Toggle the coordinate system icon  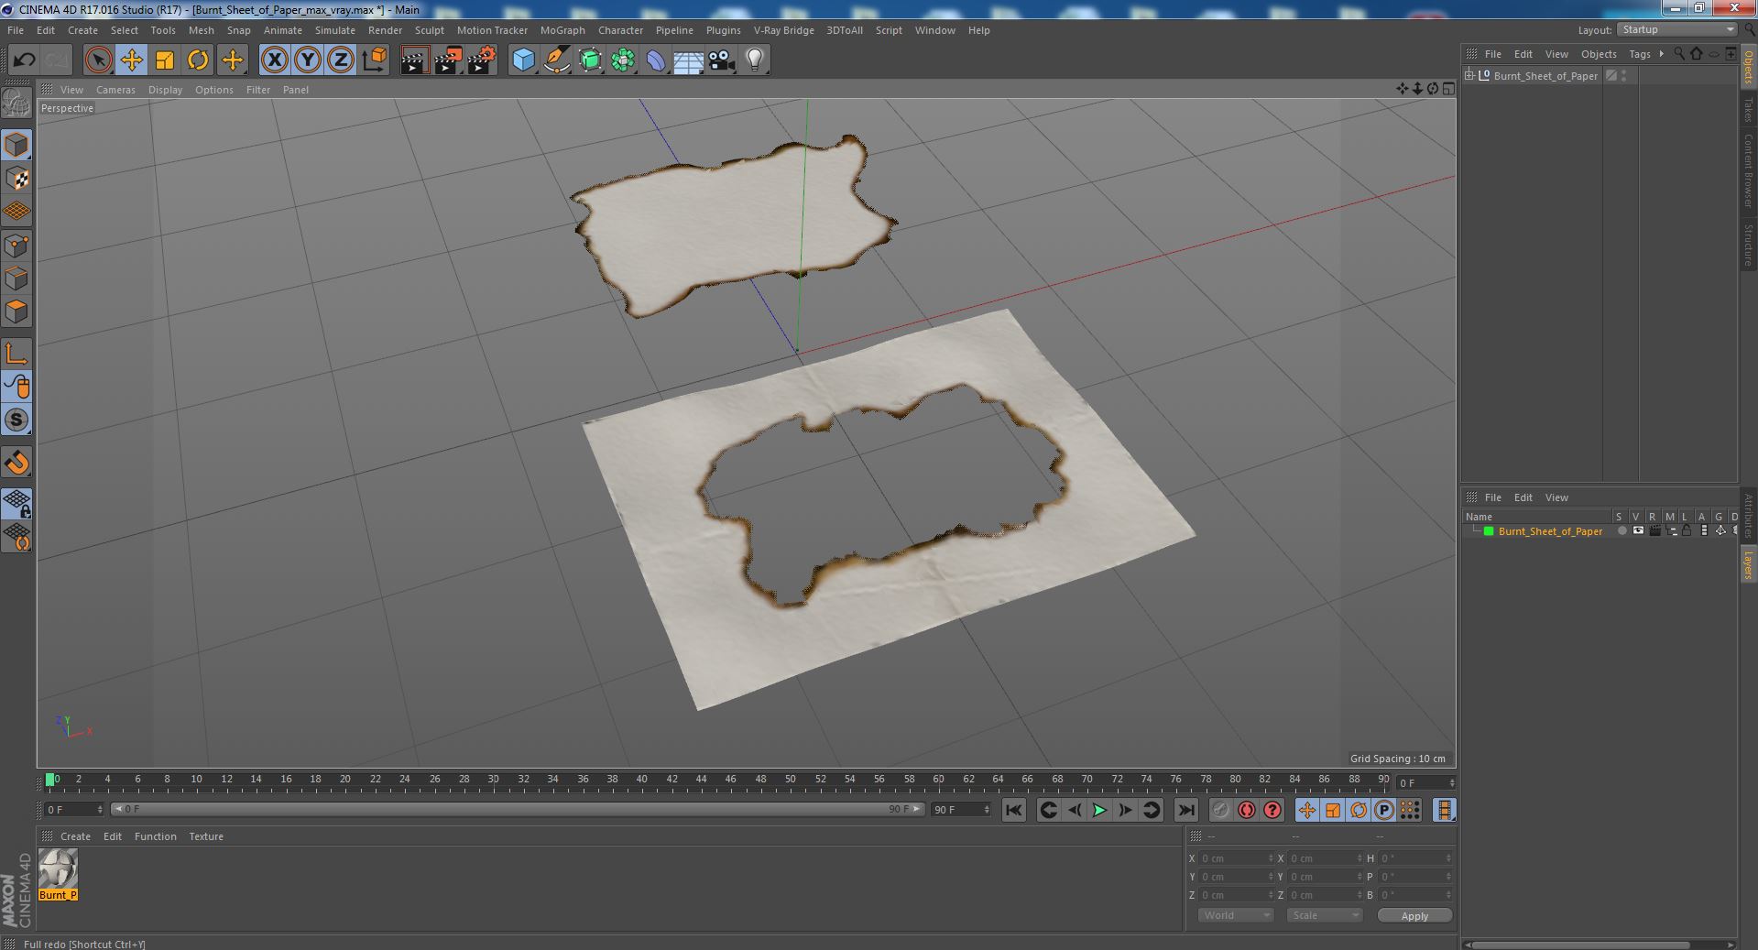point(374,60)
